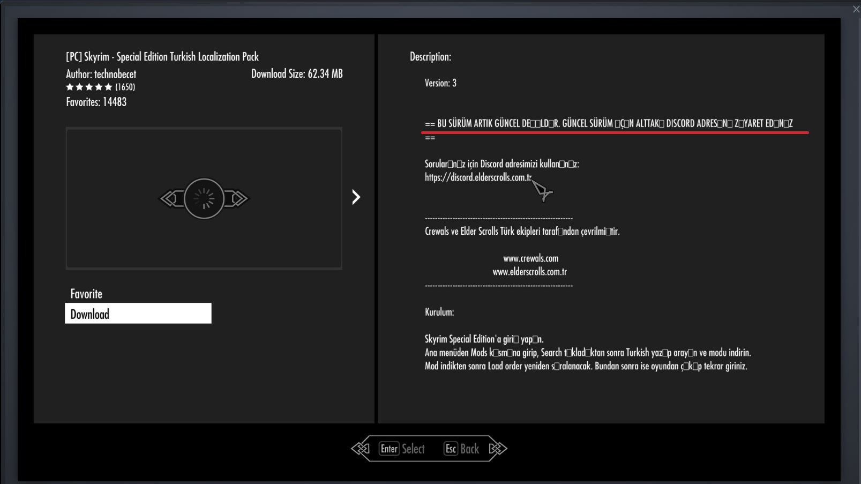The image size is (861, 484).
Task: Click the line starting Mod indikten sonra
Action: pyautogui.click(x=586, y=366)
